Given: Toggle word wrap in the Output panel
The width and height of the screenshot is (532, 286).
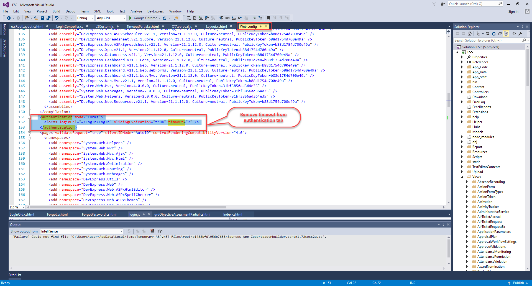Looking at the screenshot, I should coord(160,231).
